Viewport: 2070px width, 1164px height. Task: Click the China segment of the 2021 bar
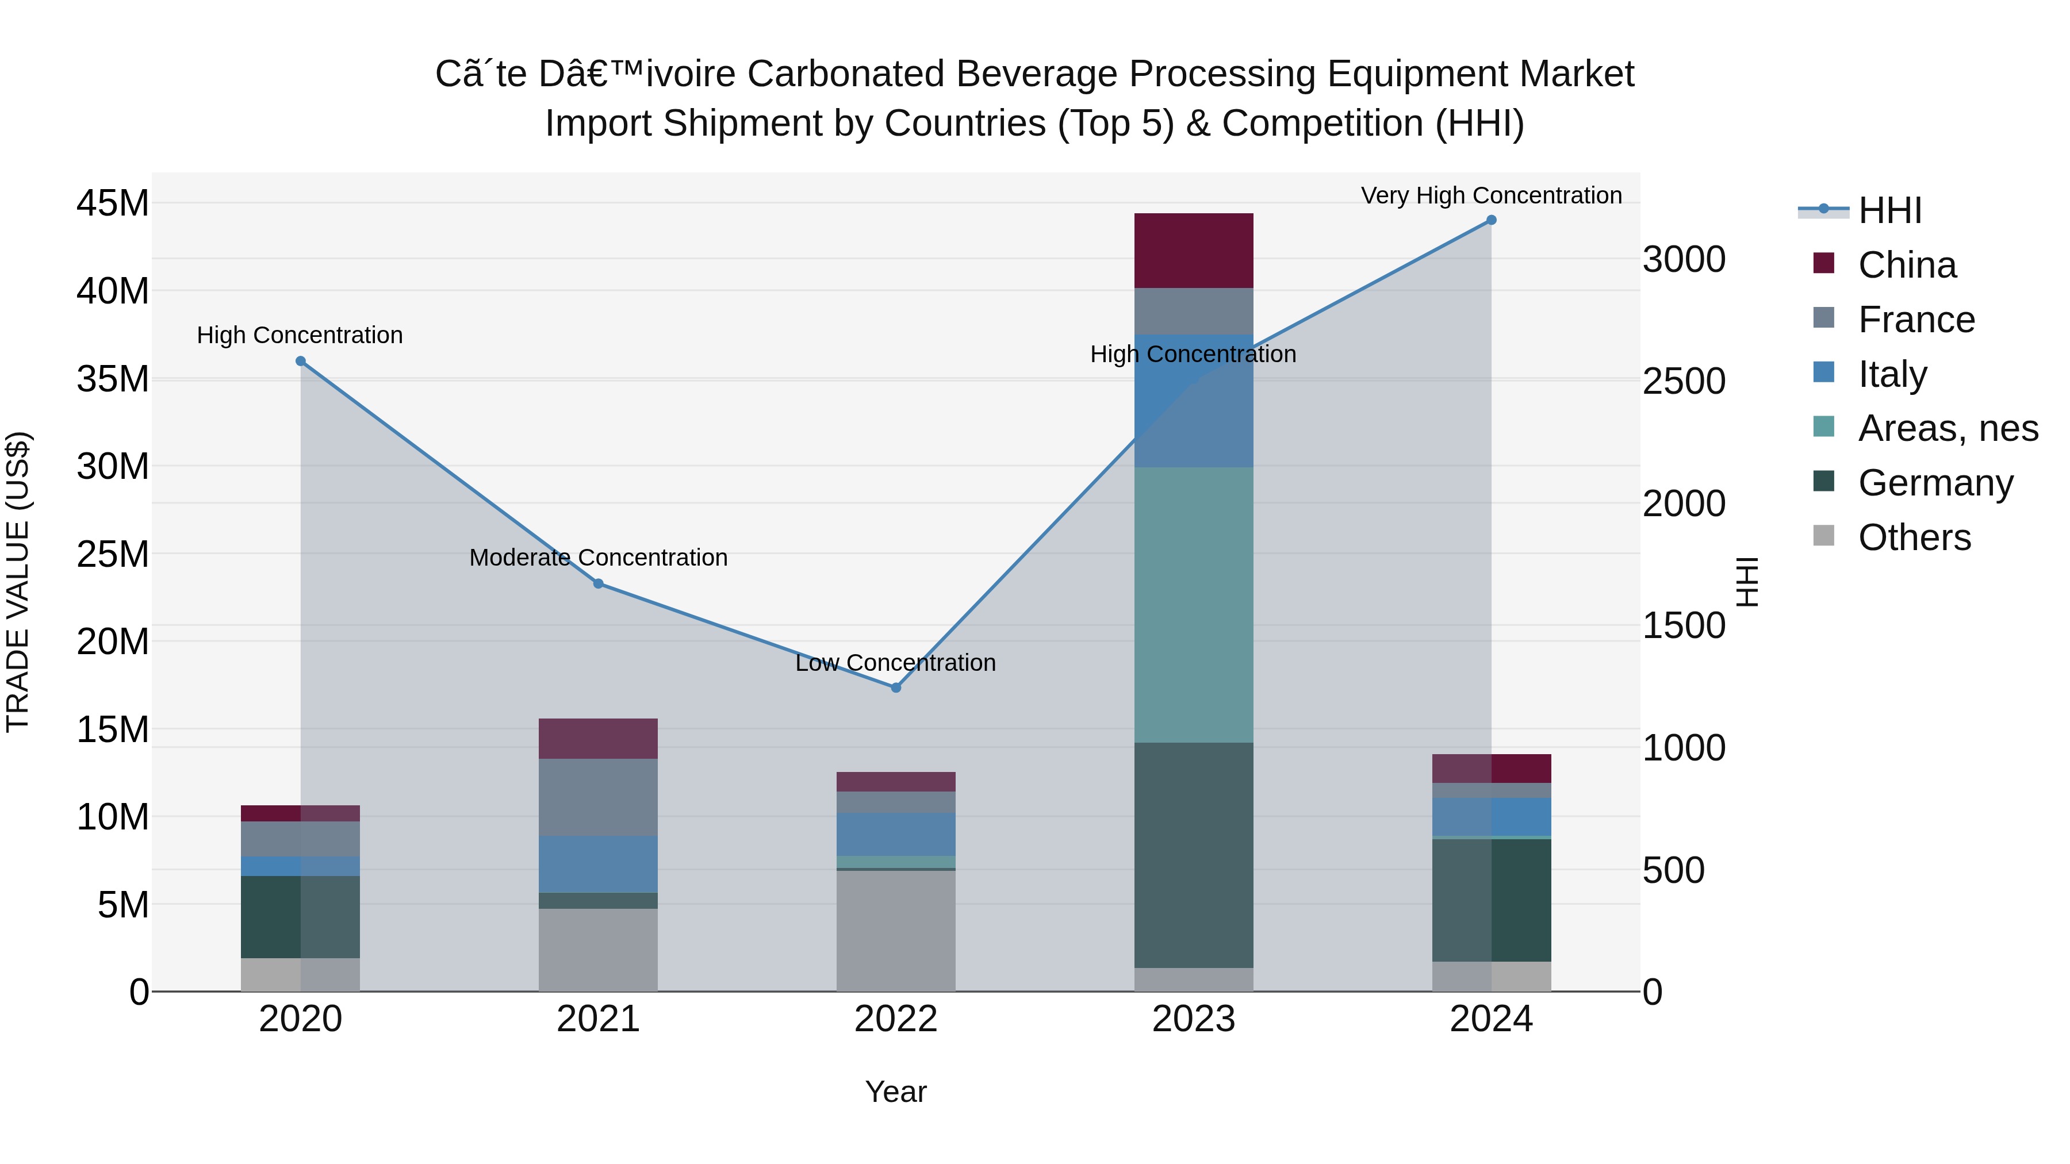(x=599, y=739)
